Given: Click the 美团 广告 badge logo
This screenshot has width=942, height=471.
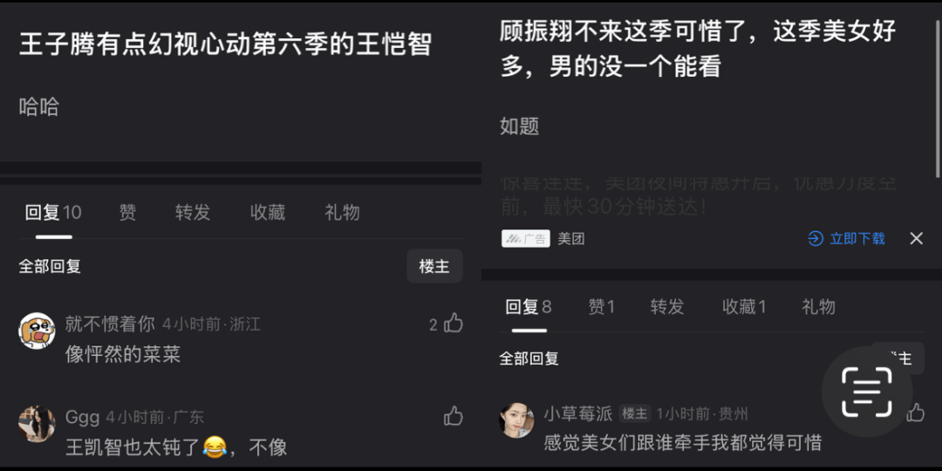Looking at the screenshot, I should (x=526, y=238).
